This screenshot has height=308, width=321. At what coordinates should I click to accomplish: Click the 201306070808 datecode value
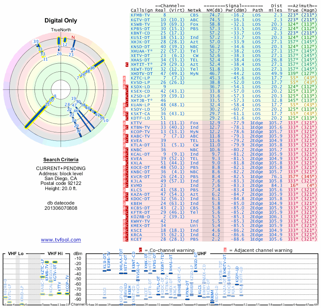coord(61,208)
